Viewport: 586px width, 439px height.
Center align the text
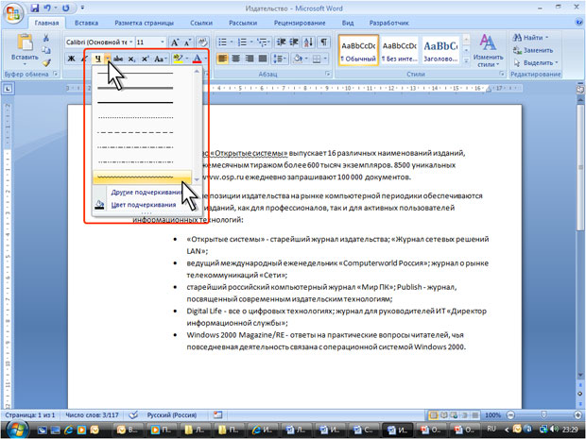(236, 59)
